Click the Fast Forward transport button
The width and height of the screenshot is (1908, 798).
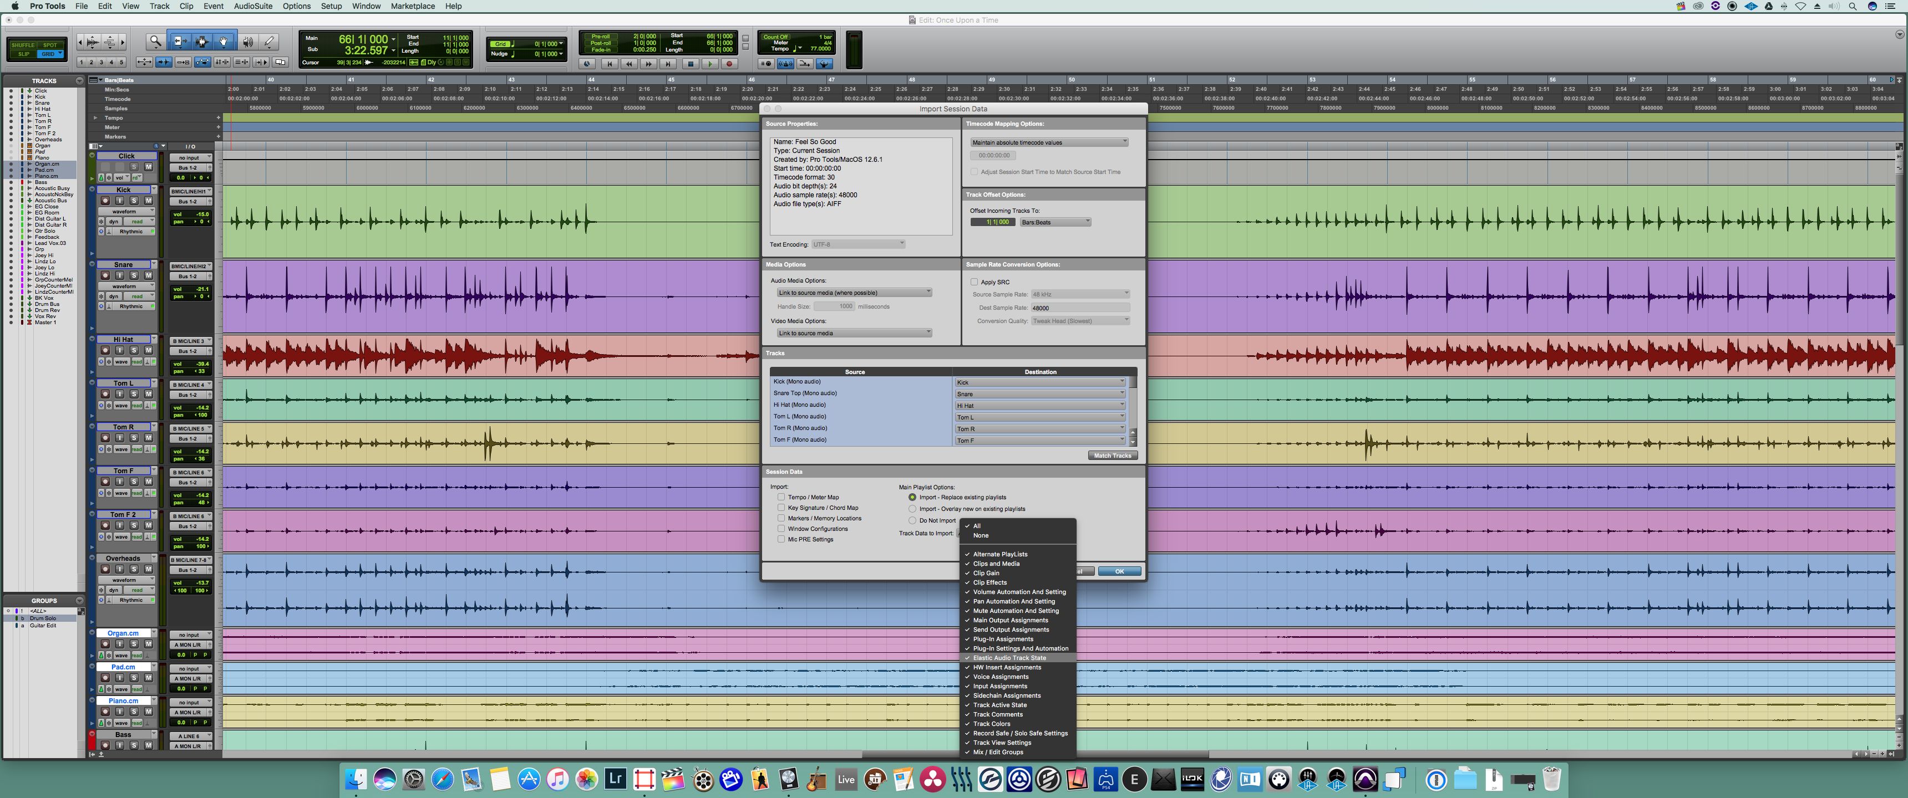pyautogui.click(x=649, y=64)
